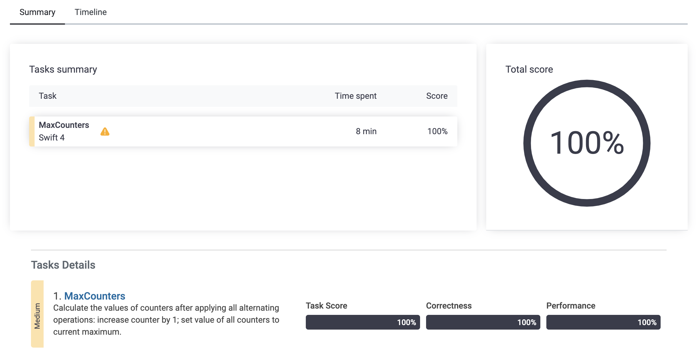
Task: Click the Swift 4 language label
Action: point(52,137)
